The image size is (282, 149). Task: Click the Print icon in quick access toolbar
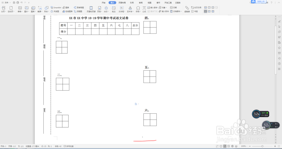[17, 3]
